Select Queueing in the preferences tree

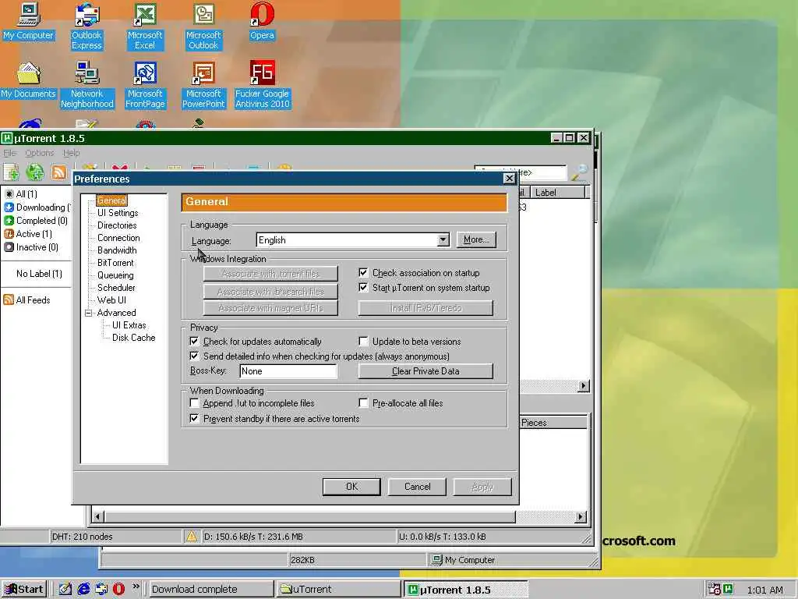pyautogui.click(x=115, y=275)
